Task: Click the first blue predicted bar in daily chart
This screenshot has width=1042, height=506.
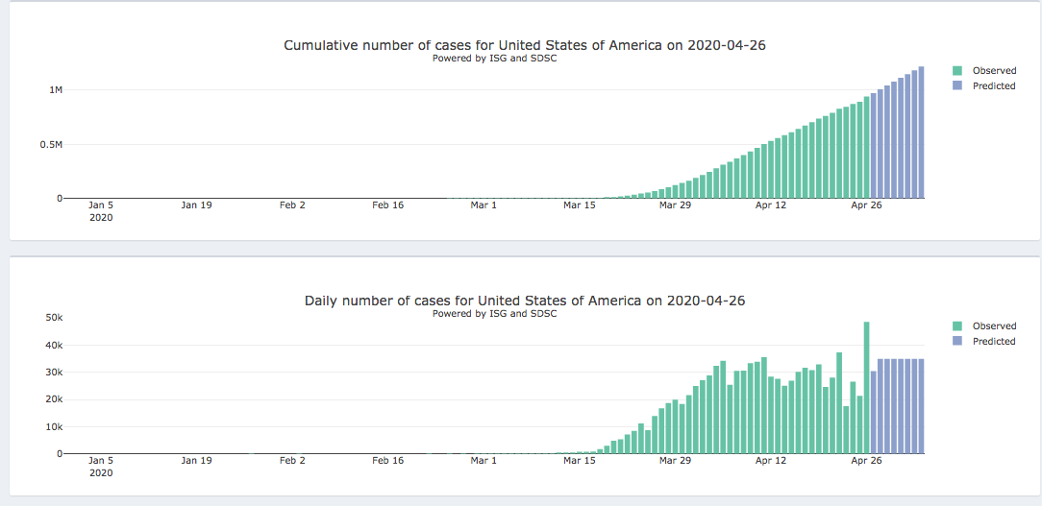Action: (874, 412)
